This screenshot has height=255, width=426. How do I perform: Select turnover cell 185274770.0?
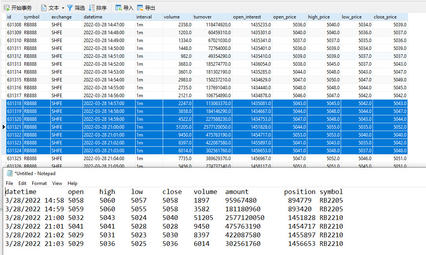[212, 64]
